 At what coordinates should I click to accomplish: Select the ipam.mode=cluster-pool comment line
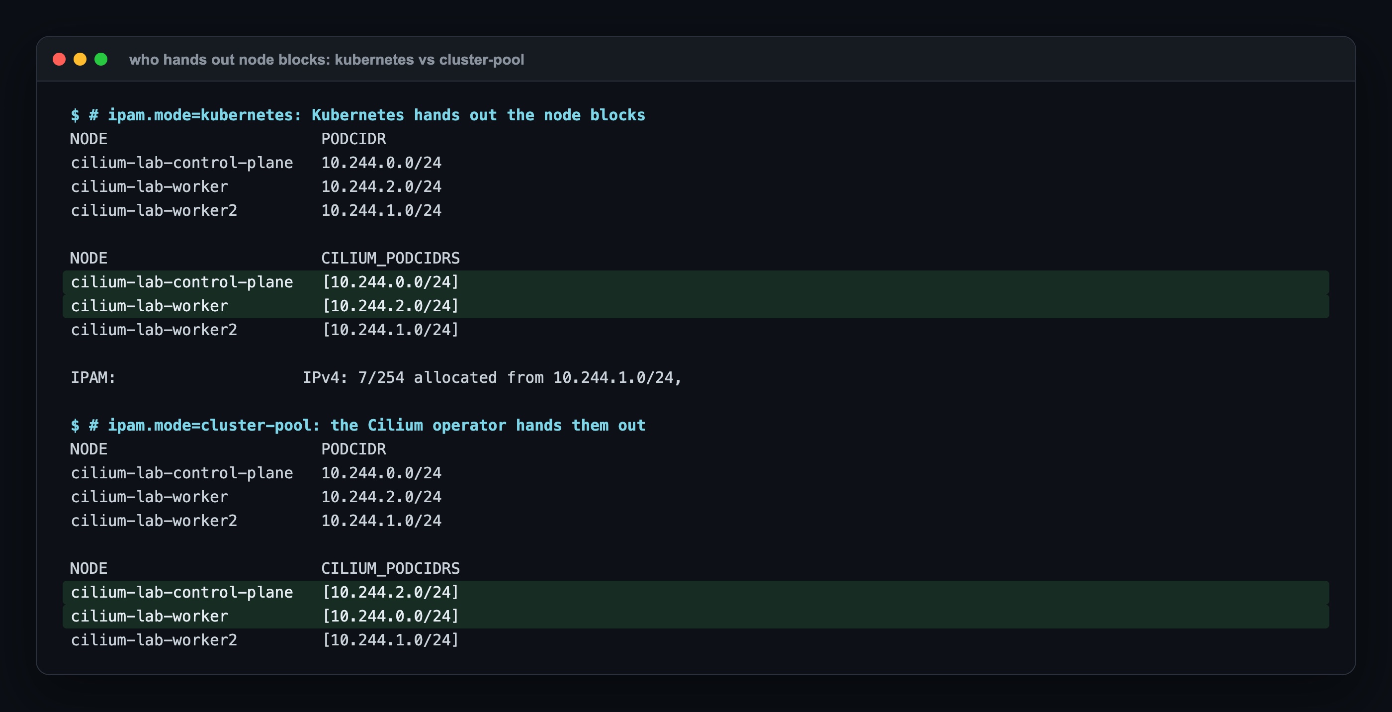tap(358, 426)
